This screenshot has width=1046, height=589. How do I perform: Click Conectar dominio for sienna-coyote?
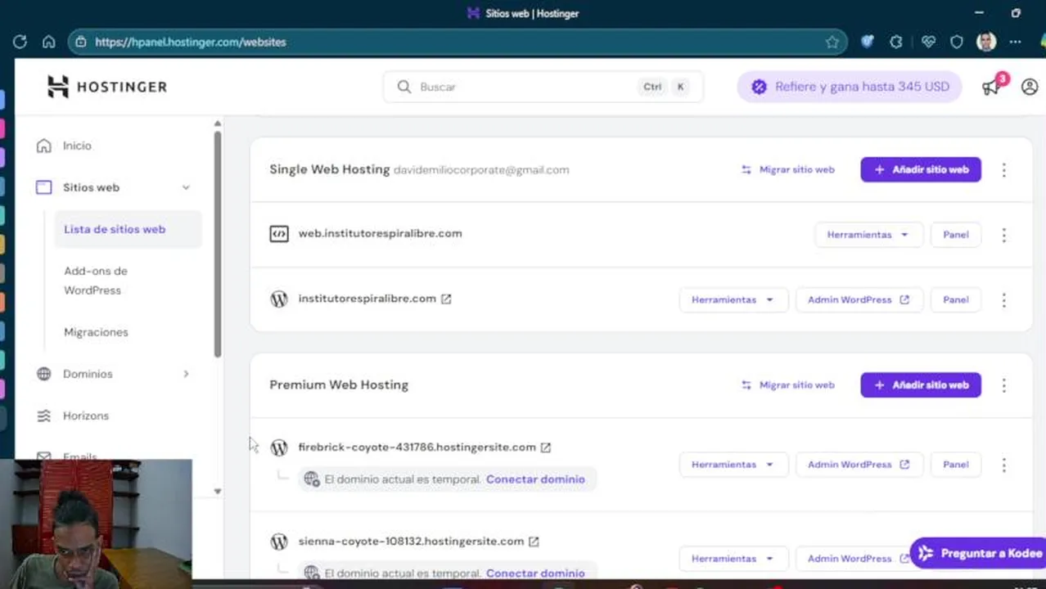(535, 573)
